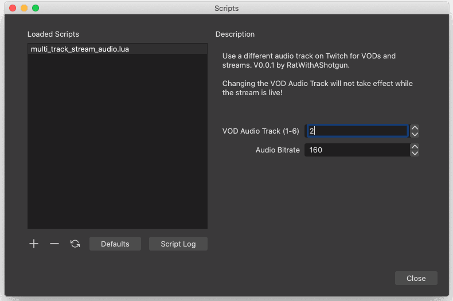Image resolution: width=453 pixels, height=301 pixels.
Task: Increase the VOD Audio Track value
Action: click(415, 128)
